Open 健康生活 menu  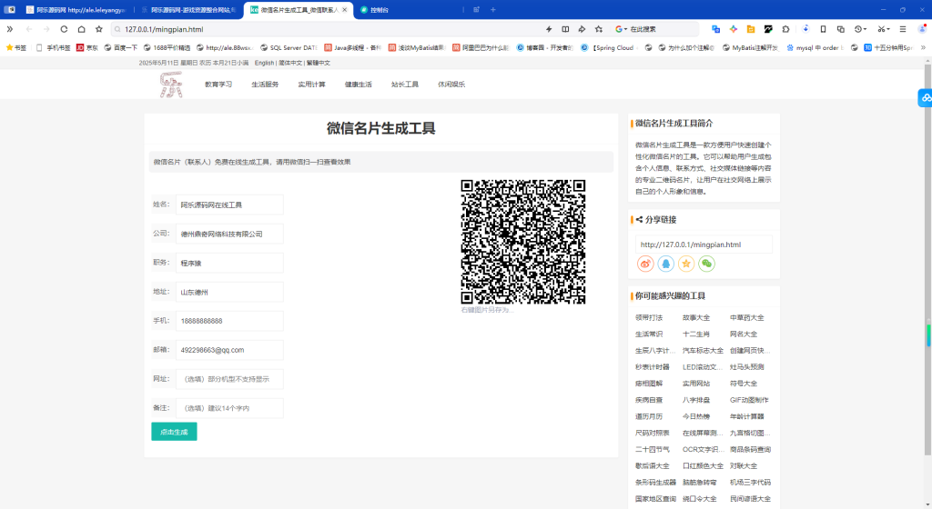(x=359, y=85)
